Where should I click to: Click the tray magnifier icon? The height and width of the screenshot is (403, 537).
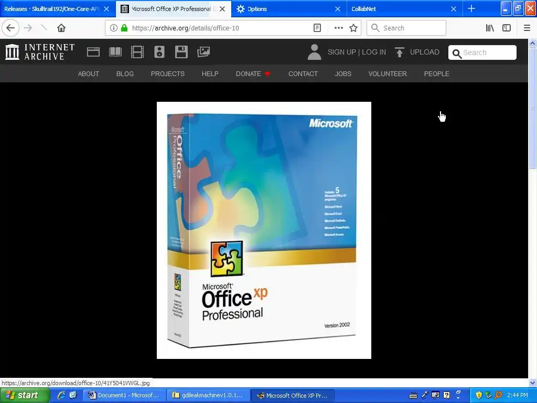499,395
